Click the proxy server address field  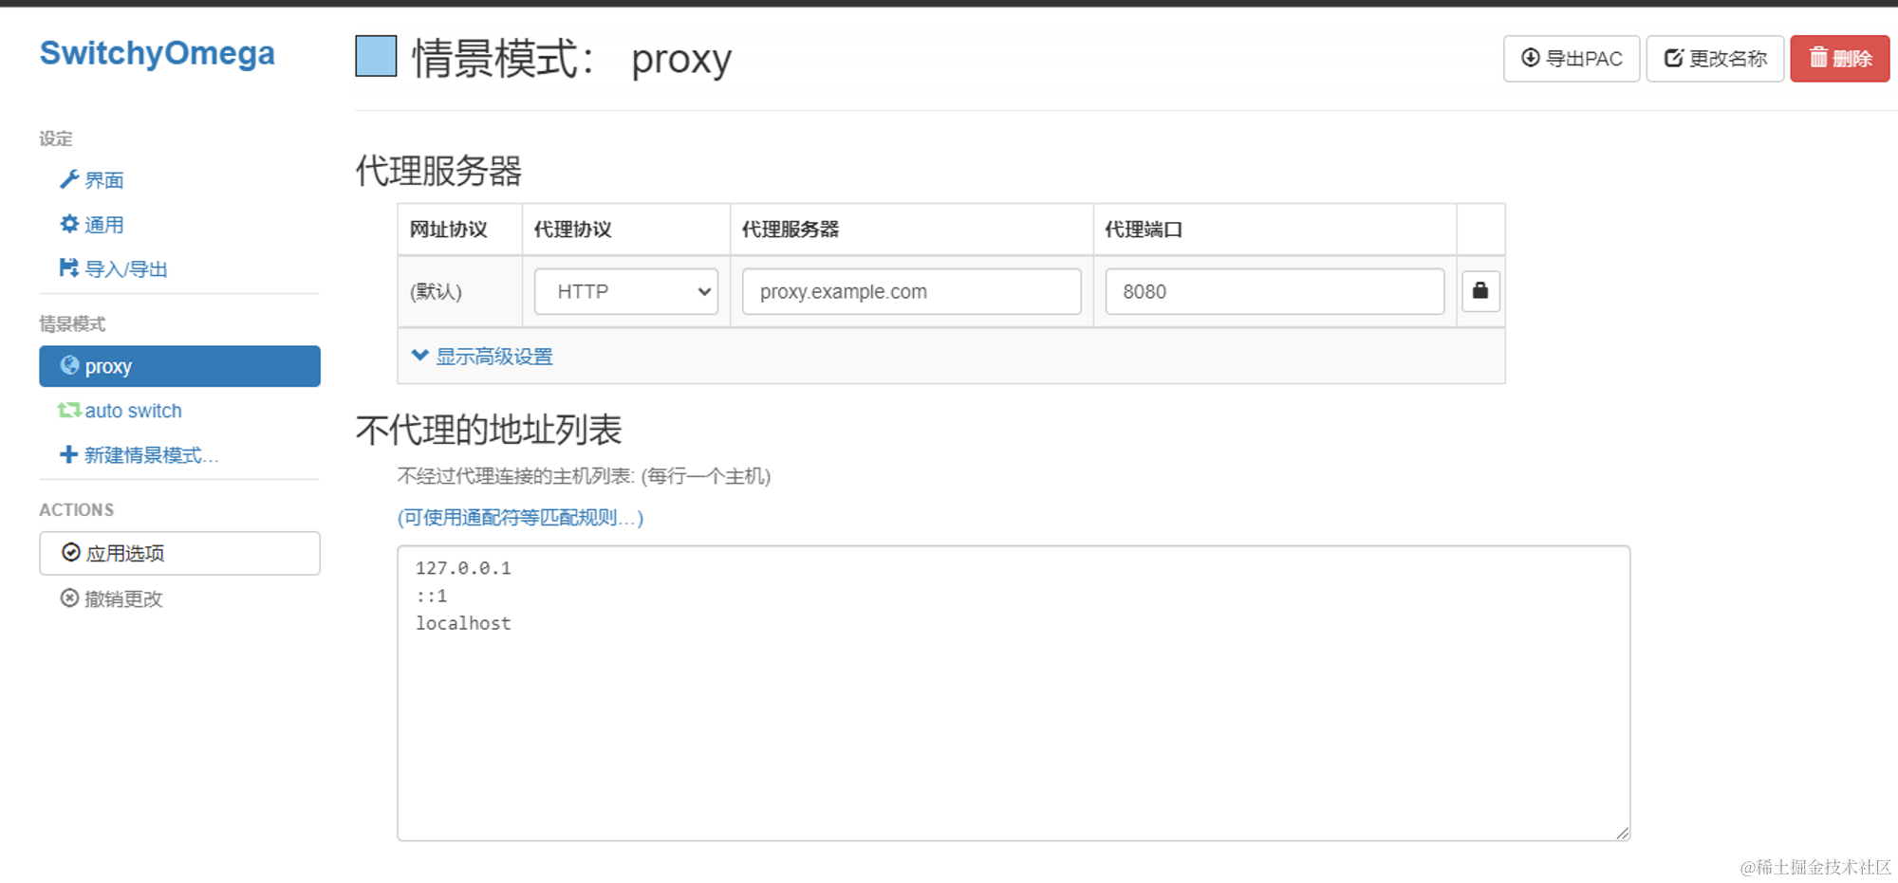point(912,291)
